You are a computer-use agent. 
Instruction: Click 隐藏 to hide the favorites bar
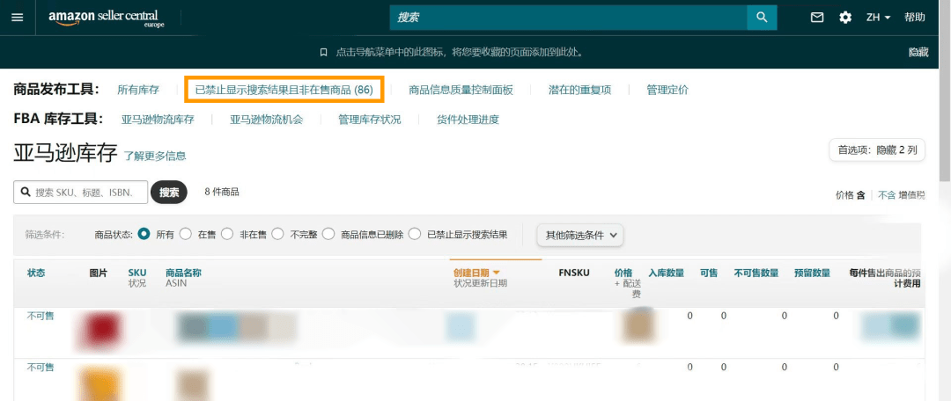click(918, 53)
